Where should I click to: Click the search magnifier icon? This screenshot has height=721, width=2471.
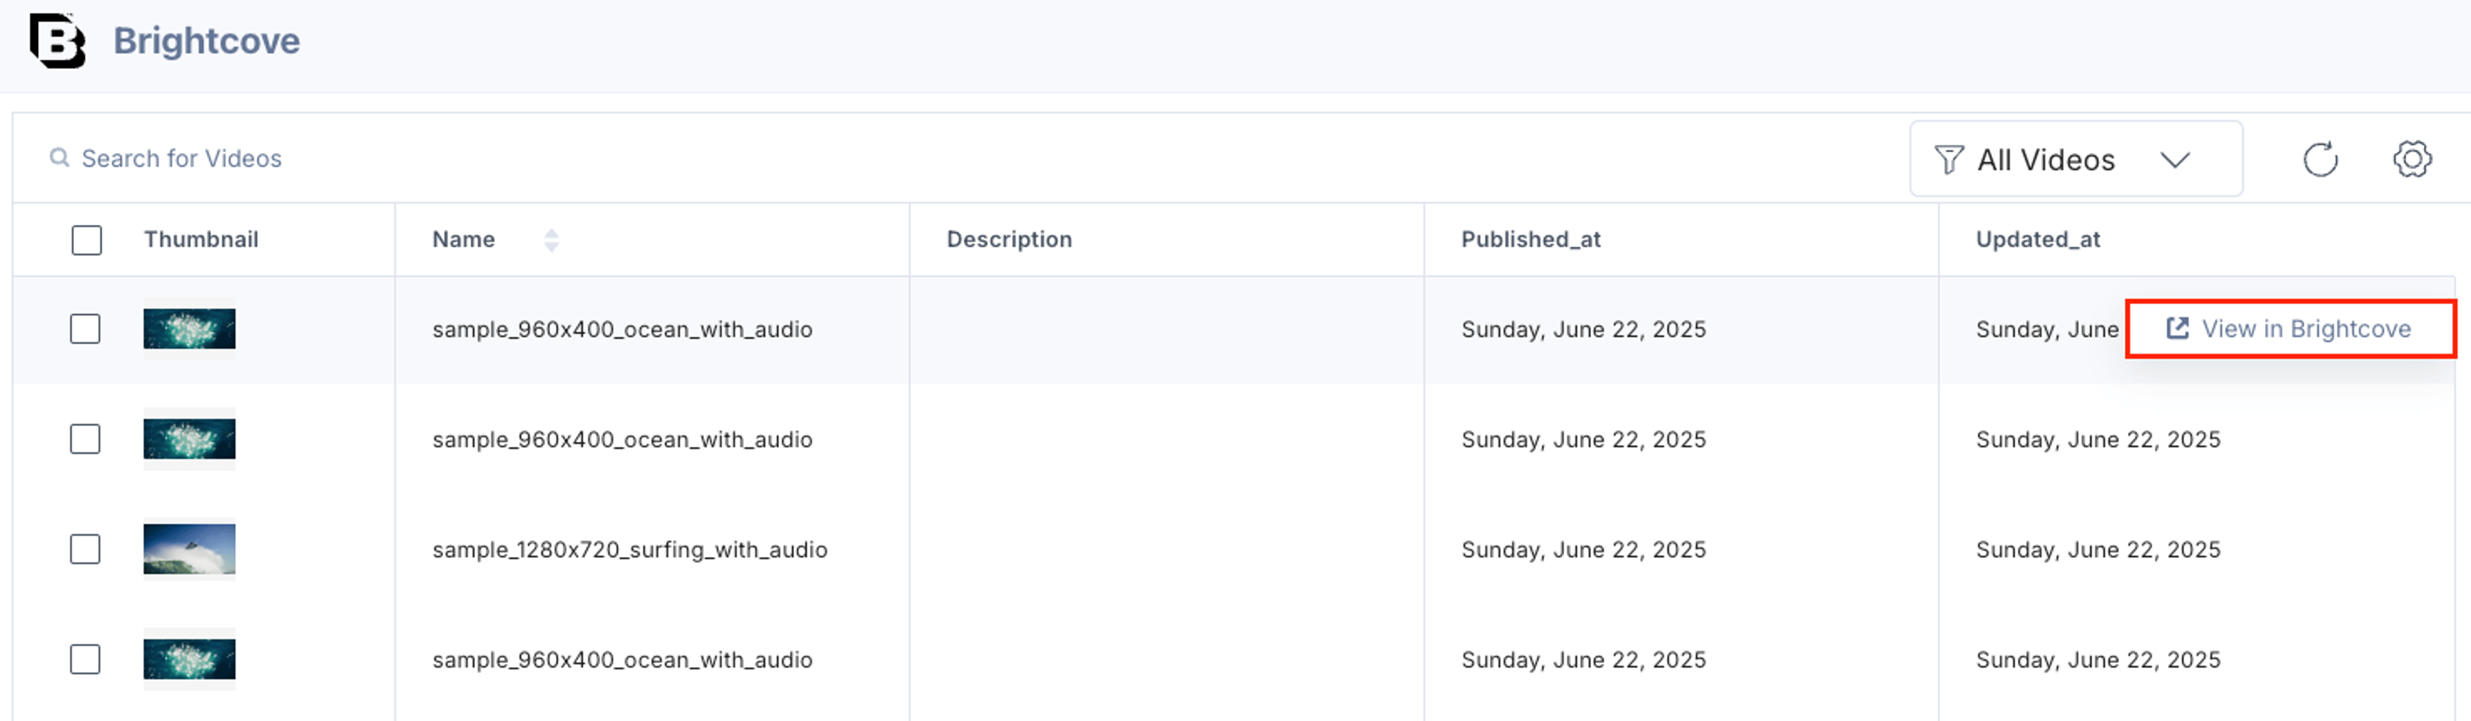point(59,157)
